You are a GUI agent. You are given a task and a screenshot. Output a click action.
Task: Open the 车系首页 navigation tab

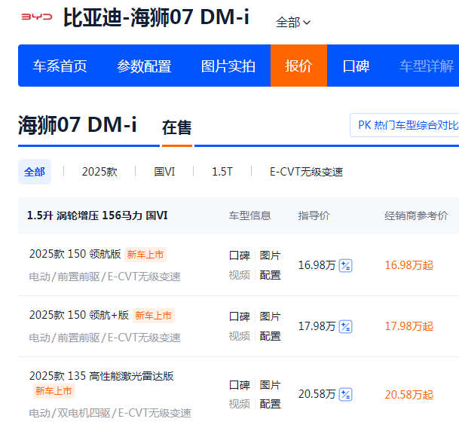click(60, 66)
